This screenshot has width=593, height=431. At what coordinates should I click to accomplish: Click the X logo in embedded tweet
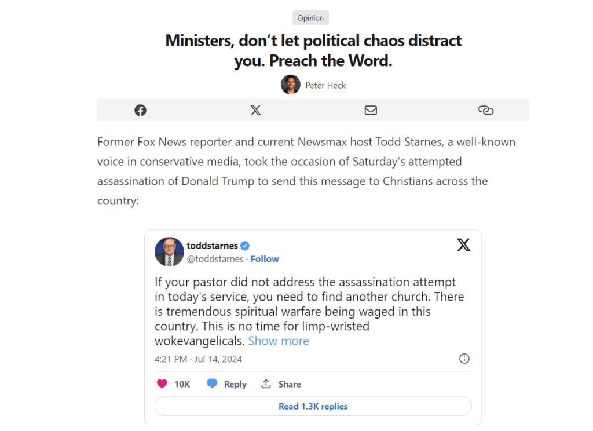pos(463,245)
